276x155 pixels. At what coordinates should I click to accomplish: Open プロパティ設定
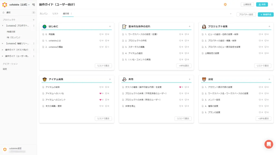246,15
